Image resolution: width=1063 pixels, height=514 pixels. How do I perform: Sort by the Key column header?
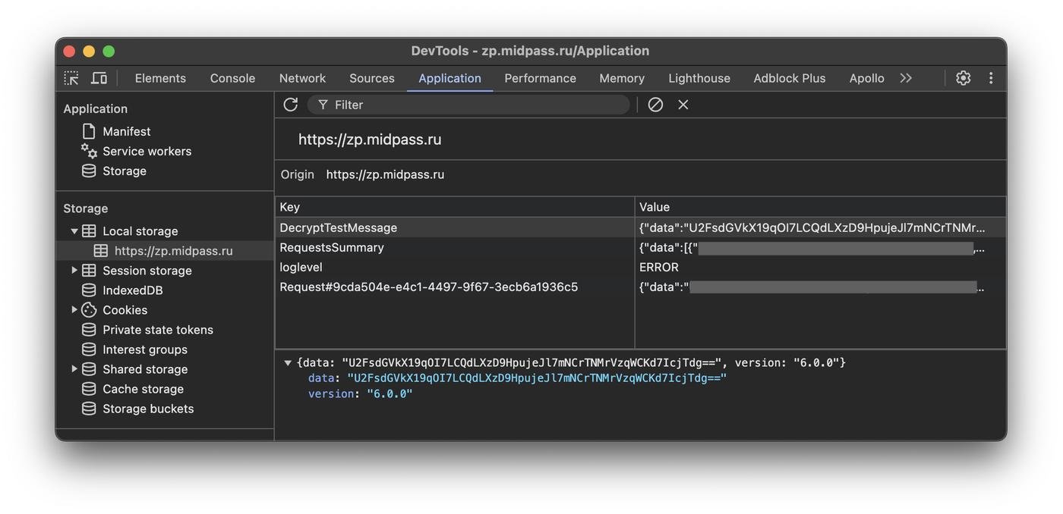[455, 207]
